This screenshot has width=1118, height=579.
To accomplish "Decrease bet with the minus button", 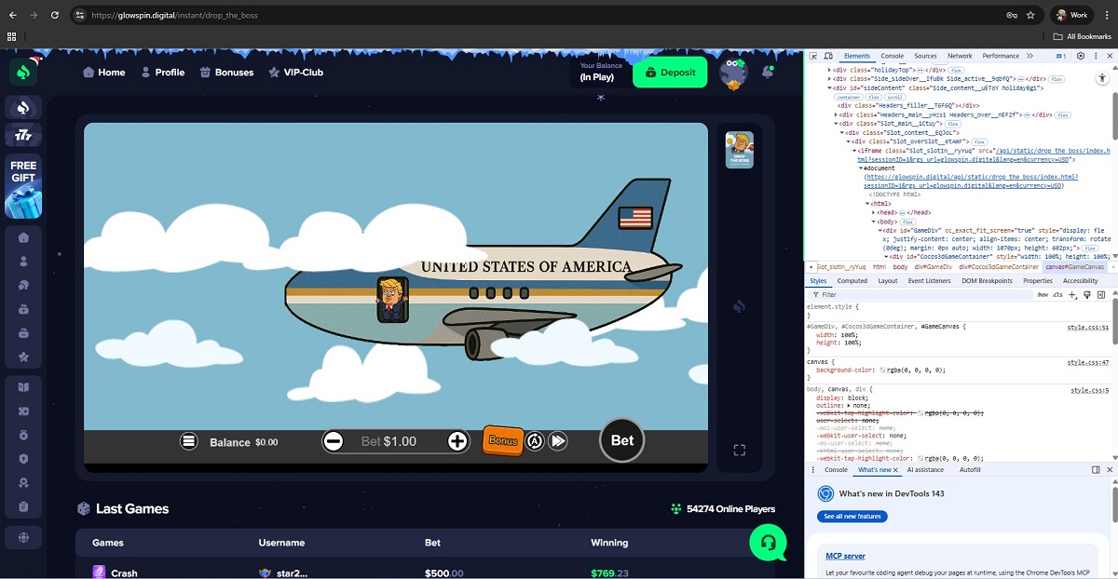I will click(334, 441).
